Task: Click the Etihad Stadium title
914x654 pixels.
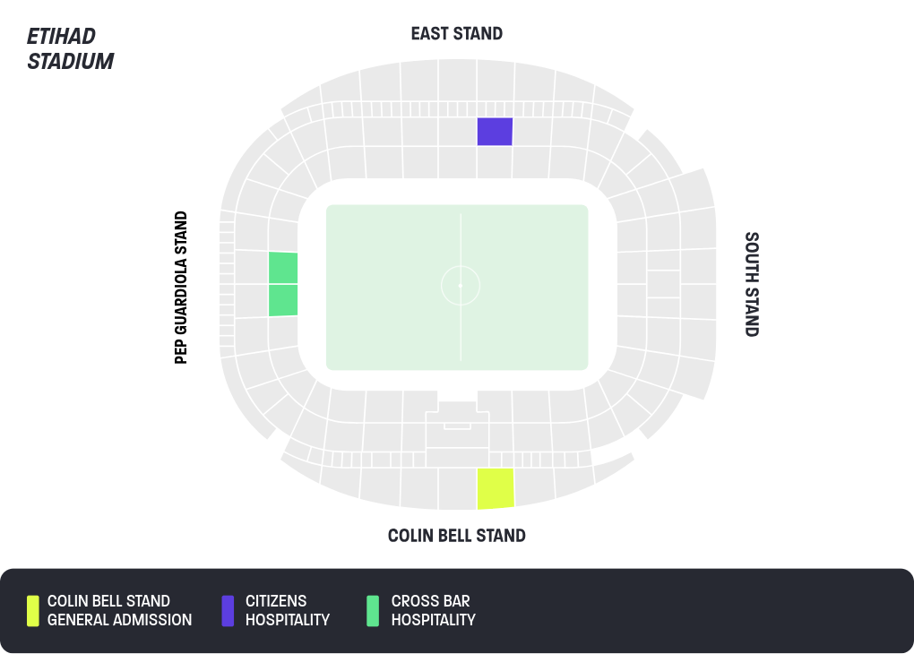Action: pos(71,48)
